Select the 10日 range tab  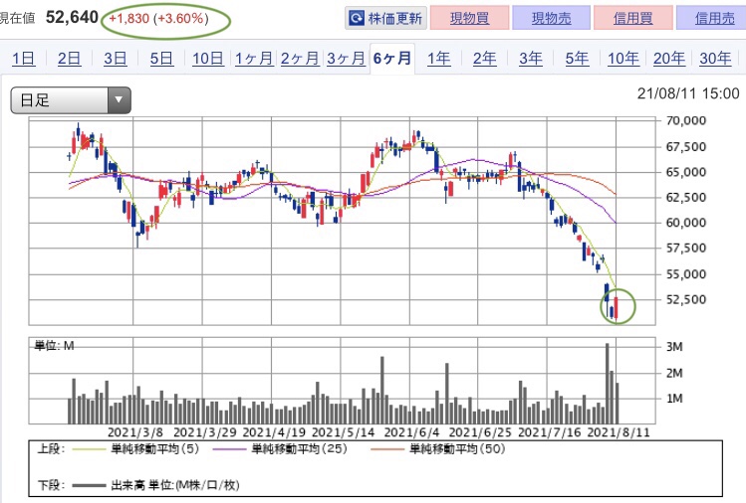tap(208, 59)
